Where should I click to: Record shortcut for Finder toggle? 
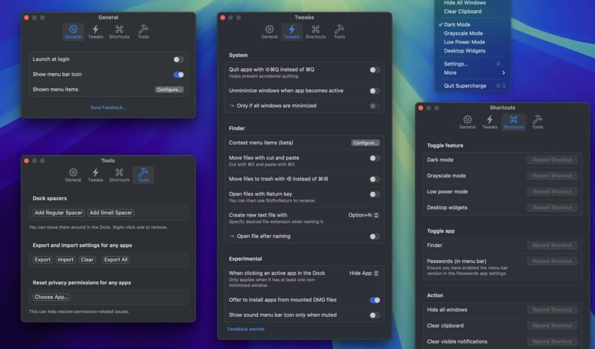click(552, 245)
